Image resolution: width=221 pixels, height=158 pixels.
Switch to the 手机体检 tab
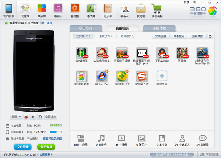pyautogui.click(x=159, y=28)
